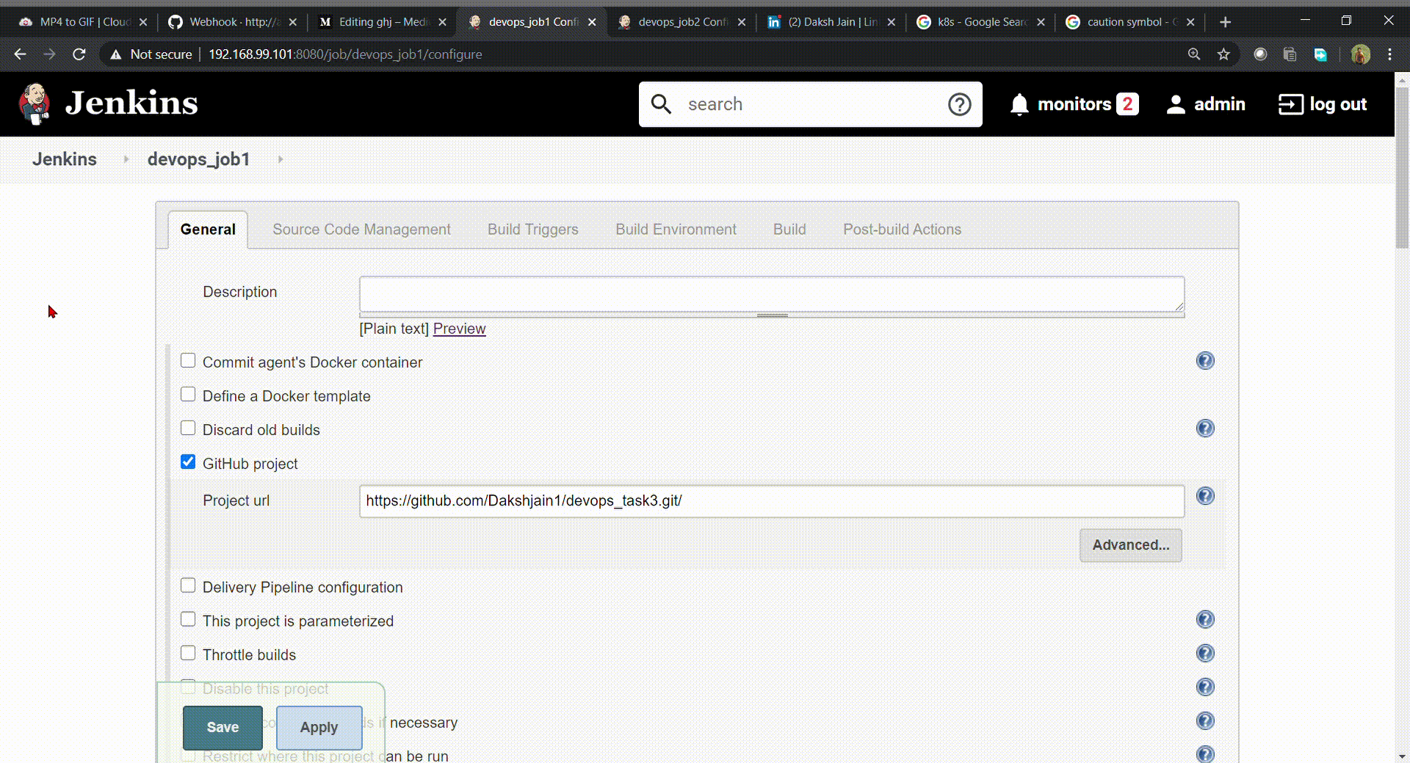Viewport: 1410px width, 763px height.
Task: Go back using browser back arrow
Action: tap(20, 54)
